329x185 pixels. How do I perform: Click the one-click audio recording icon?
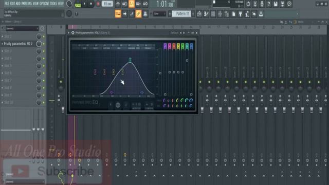pyautogui.click(x=255, y=4)
